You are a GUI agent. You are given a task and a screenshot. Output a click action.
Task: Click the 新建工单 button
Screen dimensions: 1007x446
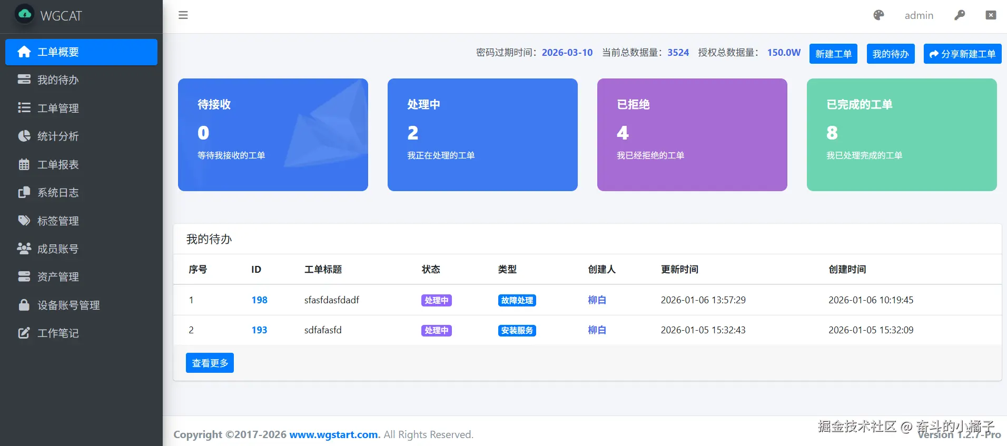(833, 54)
